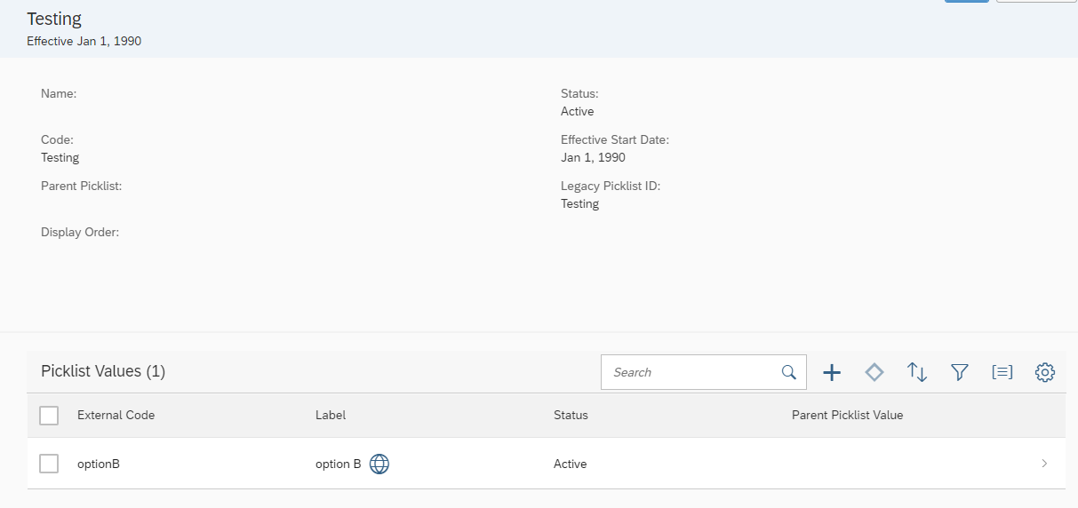Add a new picklist value with plus icon

pyautogui.click(x=831, y=373)
